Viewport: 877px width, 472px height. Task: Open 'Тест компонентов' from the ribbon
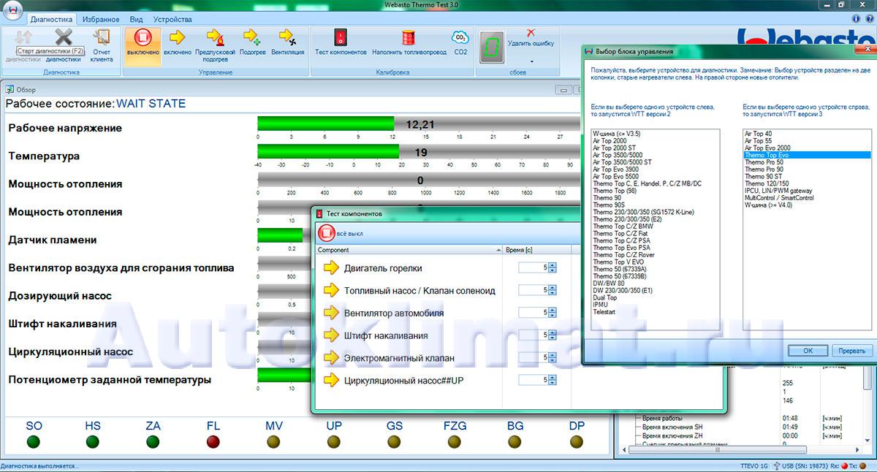pyautogui.click(x=340, y=38)
